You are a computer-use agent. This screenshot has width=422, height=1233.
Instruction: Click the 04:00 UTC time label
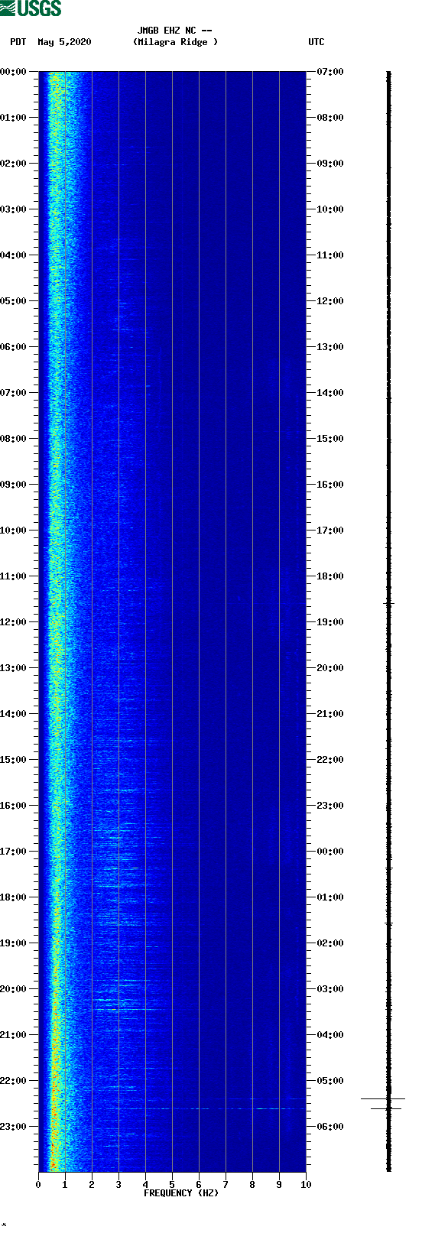tap(330, 1035)
